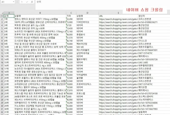Select the store cell 해브어굿팜
The height and width of the screenshot is (115, 170).
click(87, 44)
